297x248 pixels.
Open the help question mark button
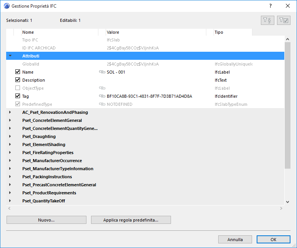click(270, 6)
